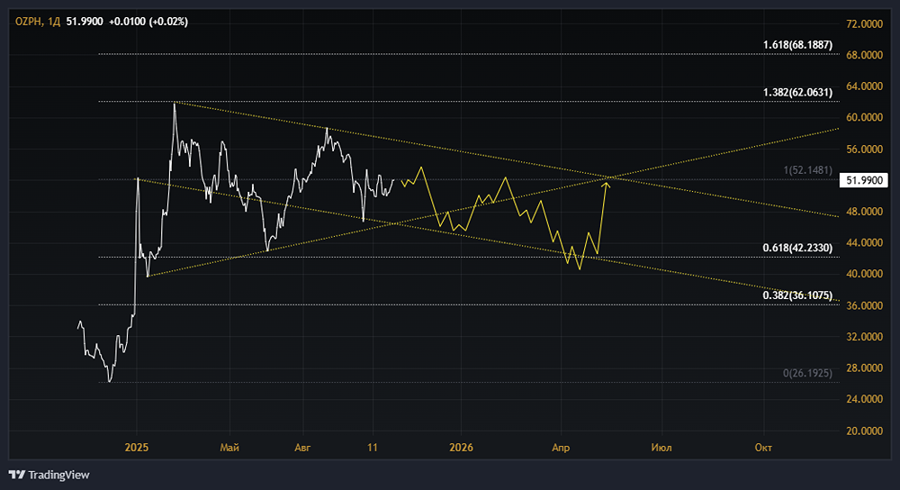Click the 2025 time axis label
The width and height of the screenshot is (900, 490).
point(137,448)
